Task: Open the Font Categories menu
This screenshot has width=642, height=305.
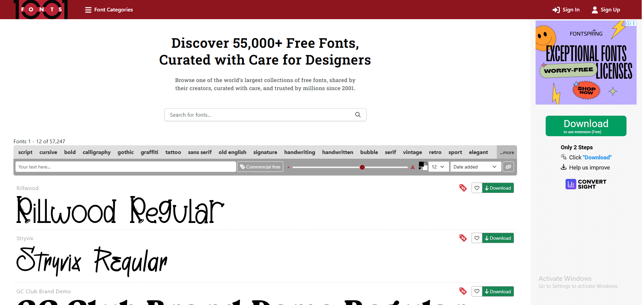Action: (109, 10)
